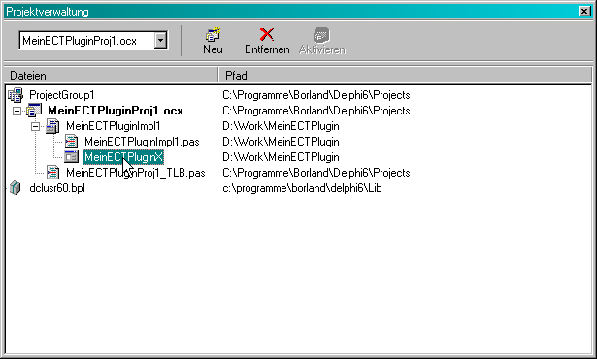The image size is (597, 359).
Task: Select MeinECTPluginImpl1.pas in the tree
Action: 142,142
